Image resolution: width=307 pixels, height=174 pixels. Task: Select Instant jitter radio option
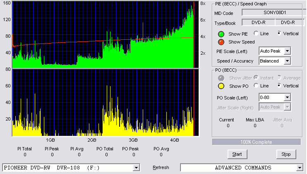256,77
